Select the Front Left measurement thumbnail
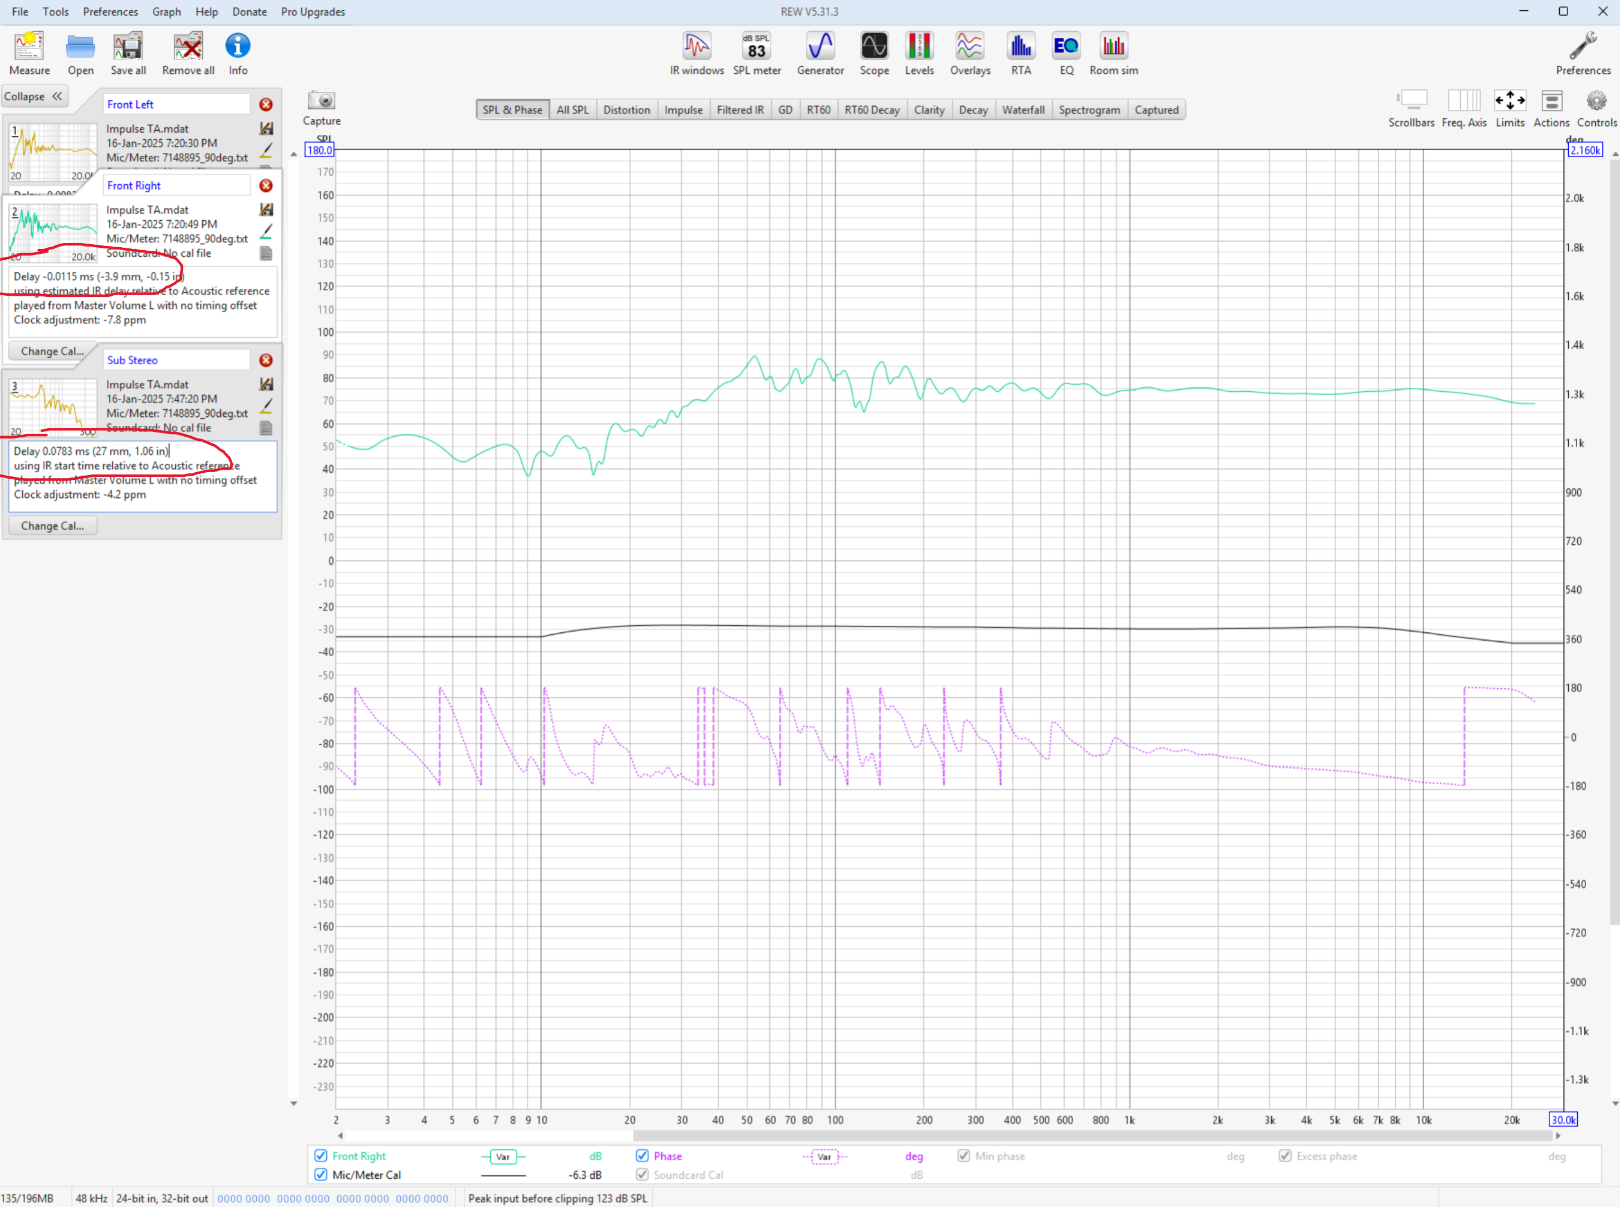The image size is (1621, 1207). [x=53, y=152]
